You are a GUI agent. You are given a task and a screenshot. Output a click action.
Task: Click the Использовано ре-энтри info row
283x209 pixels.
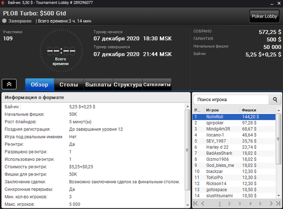click(x=93, y=159)
